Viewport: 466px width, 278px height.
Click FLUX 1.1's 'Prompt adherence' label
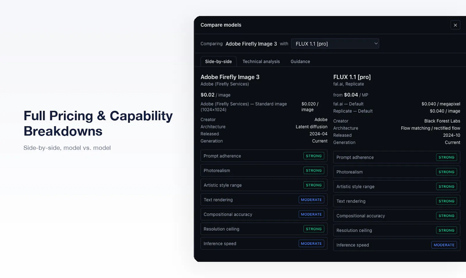[355, 157]
